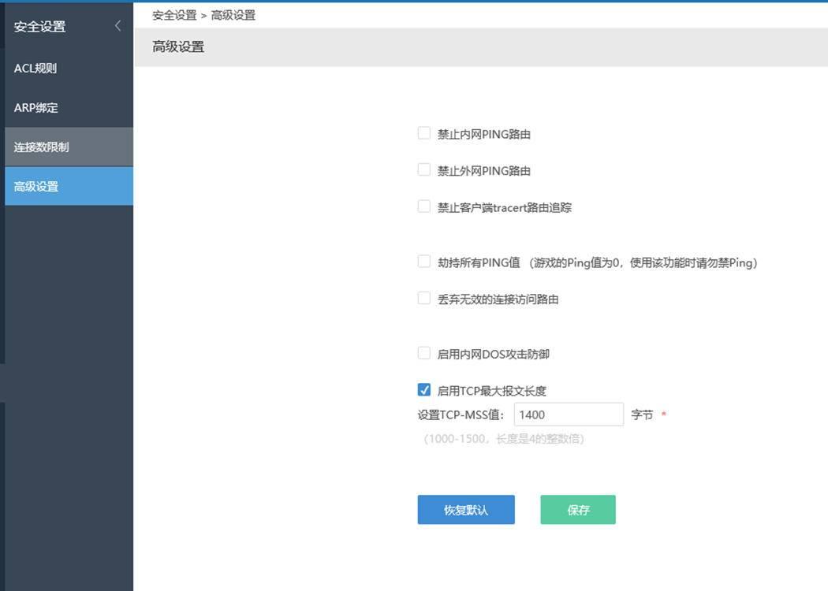Uncheck 启用TCP最大报文长度
The image size is (828, 591).
point(423,388)
